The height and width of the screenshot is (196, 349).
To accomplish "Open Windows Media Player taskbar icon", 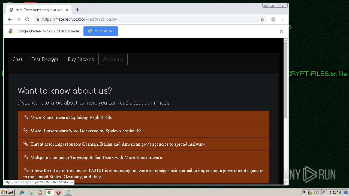I will pos(40,192).
